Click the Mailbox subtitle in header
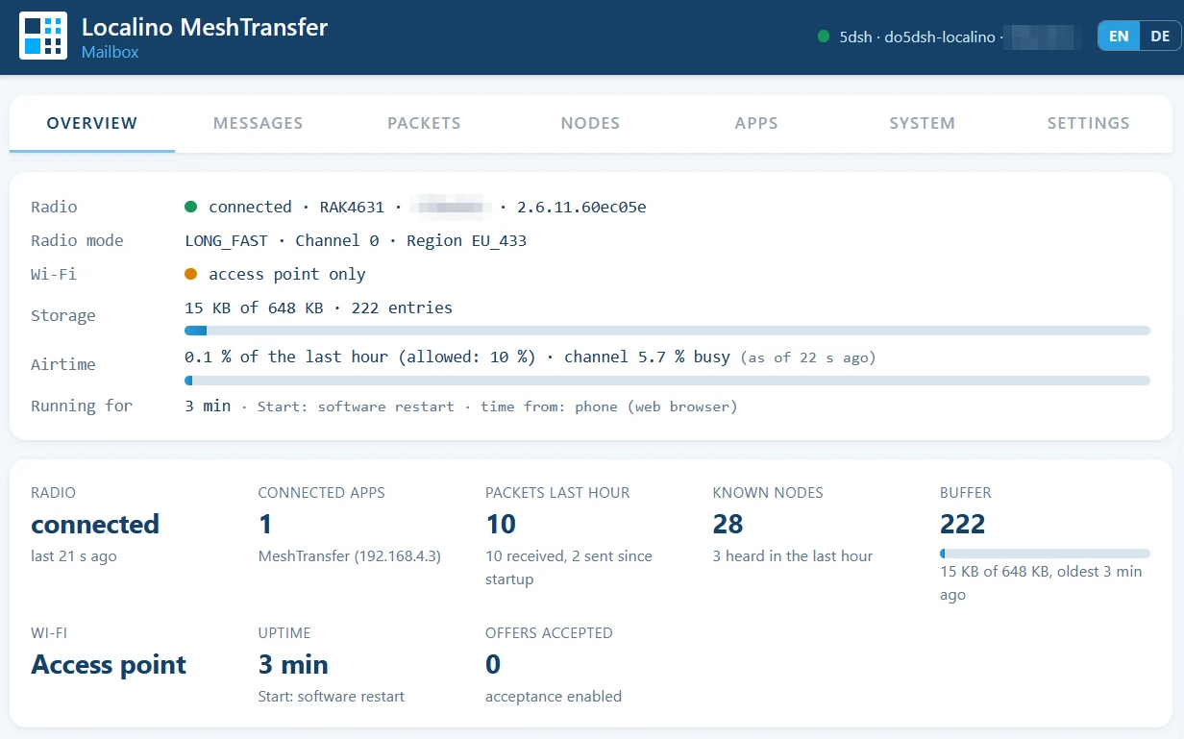The width and height of the screenshot is (1184, 739). (x=110, y=52)
